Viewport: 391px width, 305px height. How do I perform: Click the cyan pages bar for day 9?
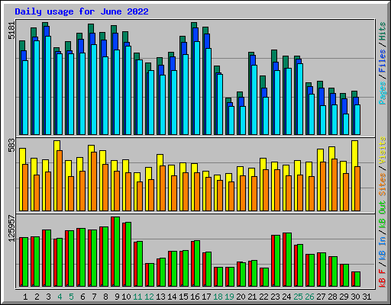(x=117, y=92)
